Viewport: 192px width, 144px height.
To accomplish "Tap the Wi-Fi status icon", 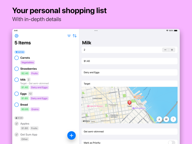I will pos(167,31).
